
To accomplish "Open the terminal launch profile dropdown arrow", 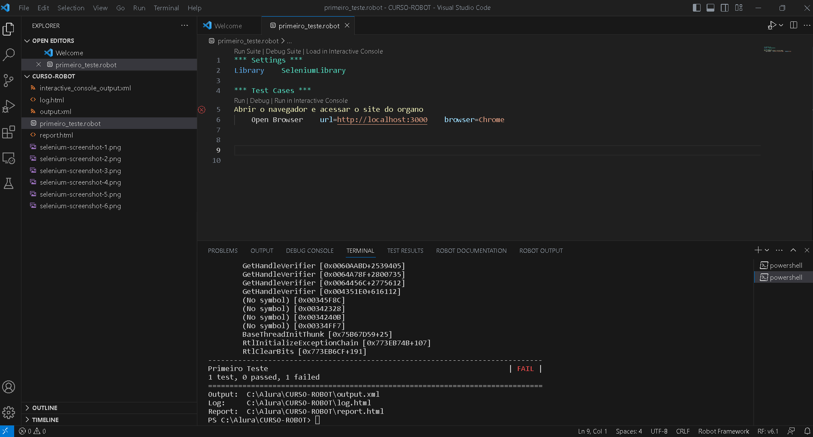I will click(767, 250).
